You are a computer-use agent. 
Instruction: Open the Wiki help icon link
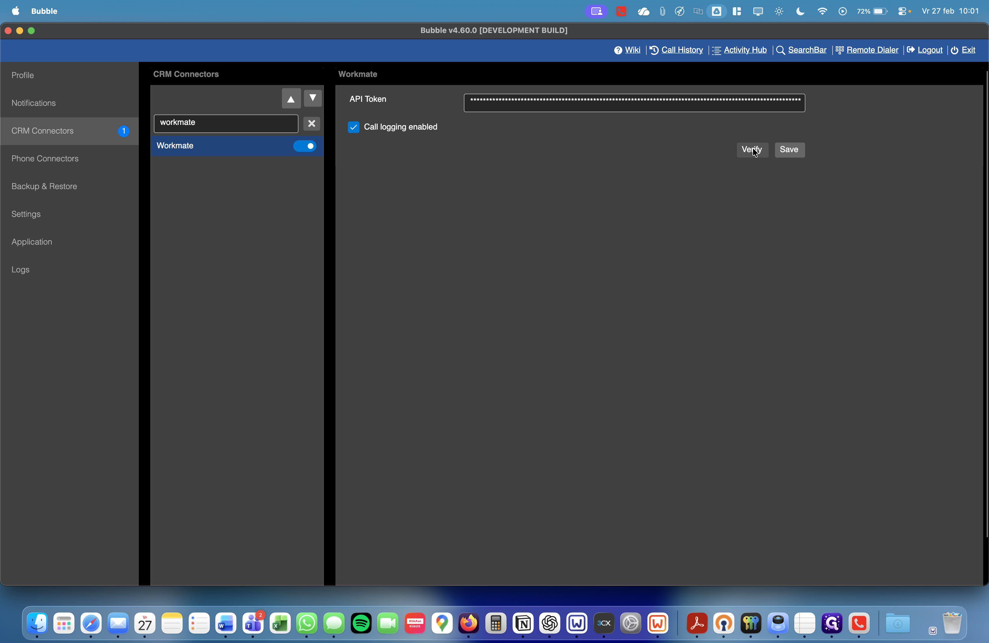point(618,50)
